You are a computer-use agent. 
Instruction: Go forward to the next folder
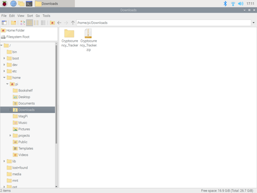coord(66,23)
